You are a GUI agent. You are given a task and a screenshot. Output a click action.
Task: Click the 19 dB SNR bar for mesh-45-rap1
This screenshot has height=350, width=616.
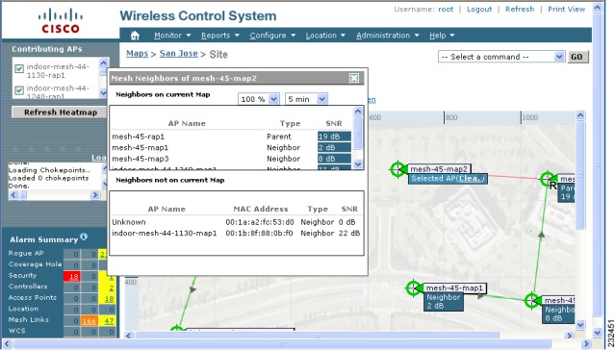334,137
